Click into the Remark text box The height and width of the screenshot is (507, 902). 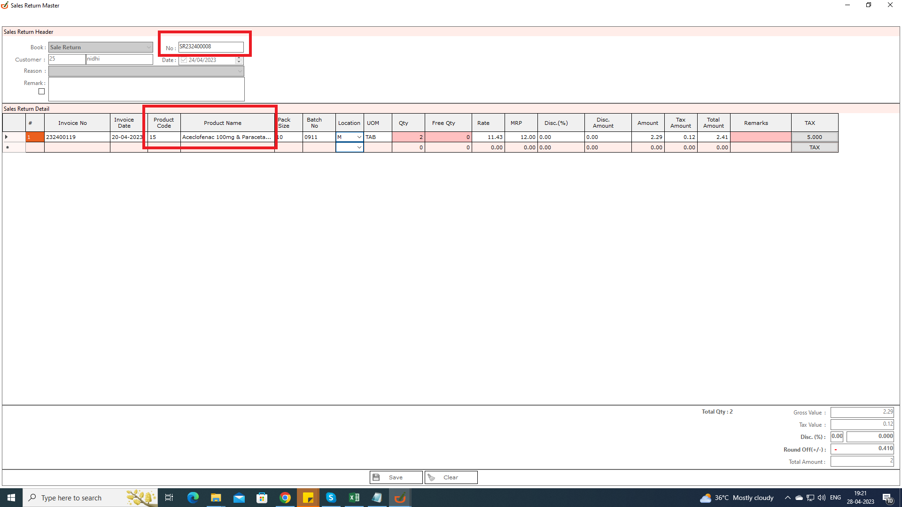point(146,89)
